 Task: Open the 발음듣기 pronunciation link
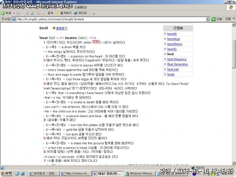click(x=62, y=28)
